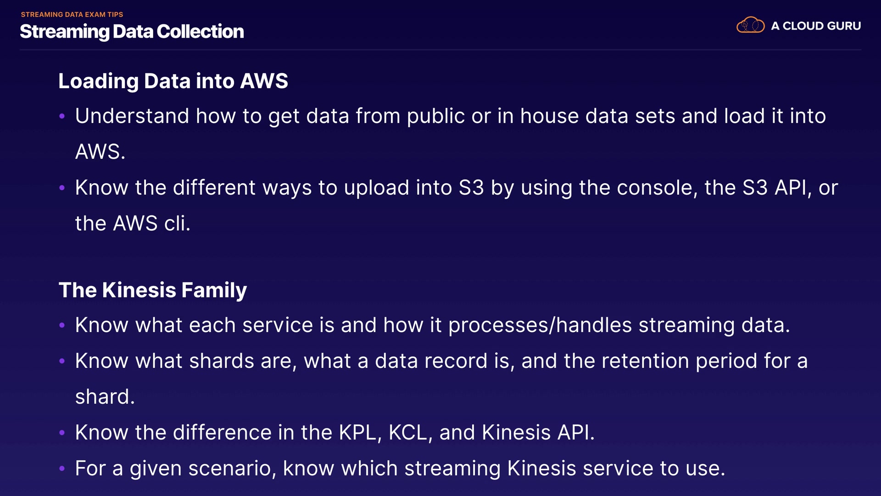Click the 'Know what shards are' line

point(440,361)
